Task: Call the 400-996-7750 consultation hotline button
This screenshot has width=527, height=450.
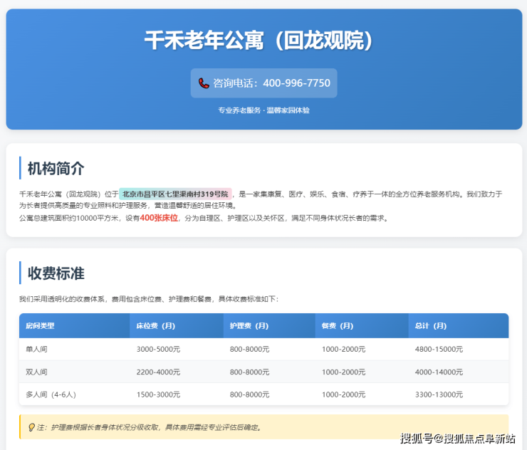Action: (263, 83)
